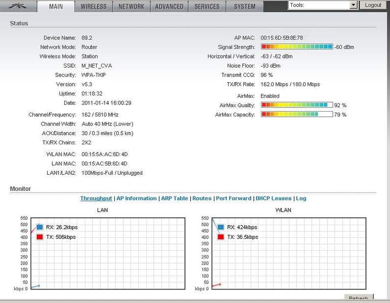Select the LAN MAC 00:15:AC:5B:6D:4D
This screenshot has height=303, width=390.
[104, 164]
